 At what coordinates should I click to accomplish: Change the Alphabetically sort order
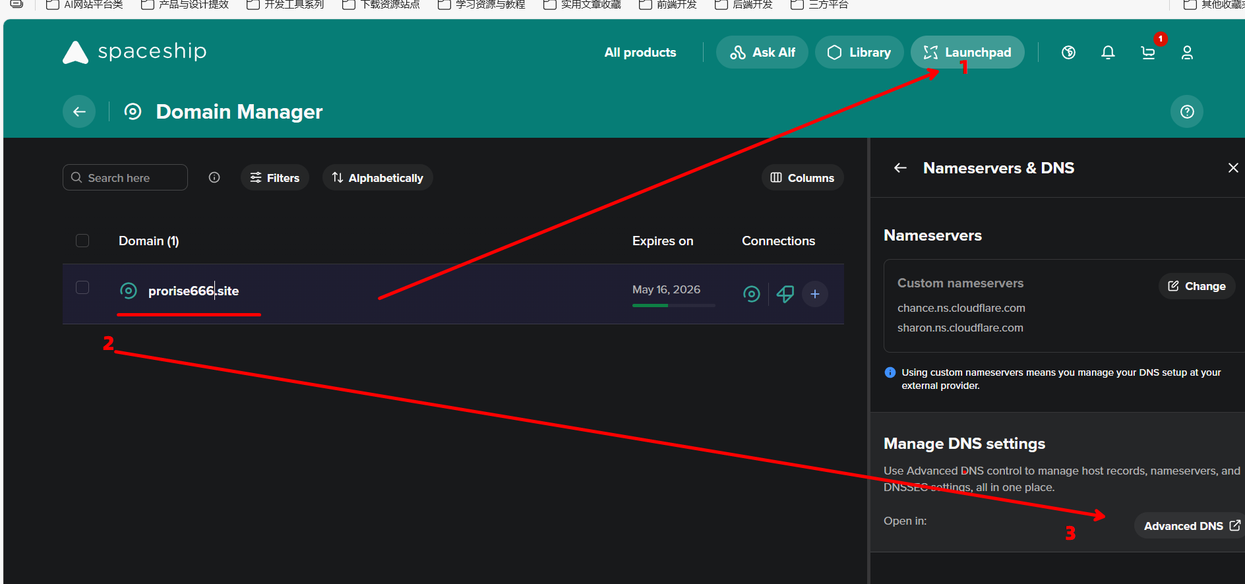377,178
